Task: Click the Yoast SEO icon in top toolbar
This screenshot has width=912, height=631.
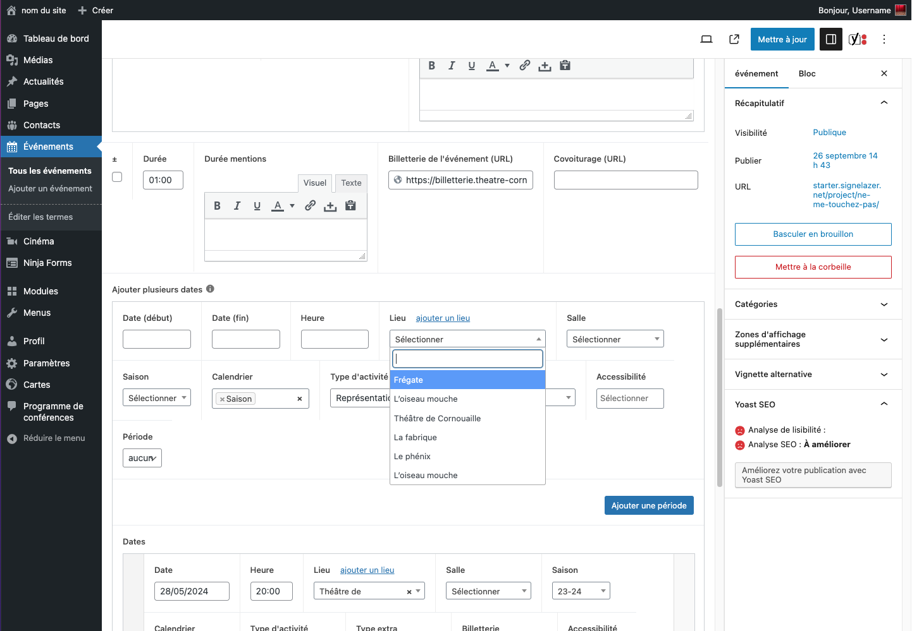Action: (x=857, y=39)
